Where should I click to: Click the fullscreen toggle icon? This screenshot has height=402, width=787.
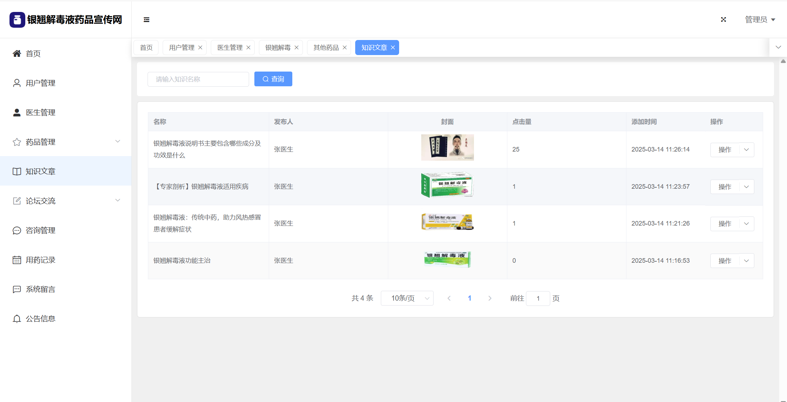[723, 20]
